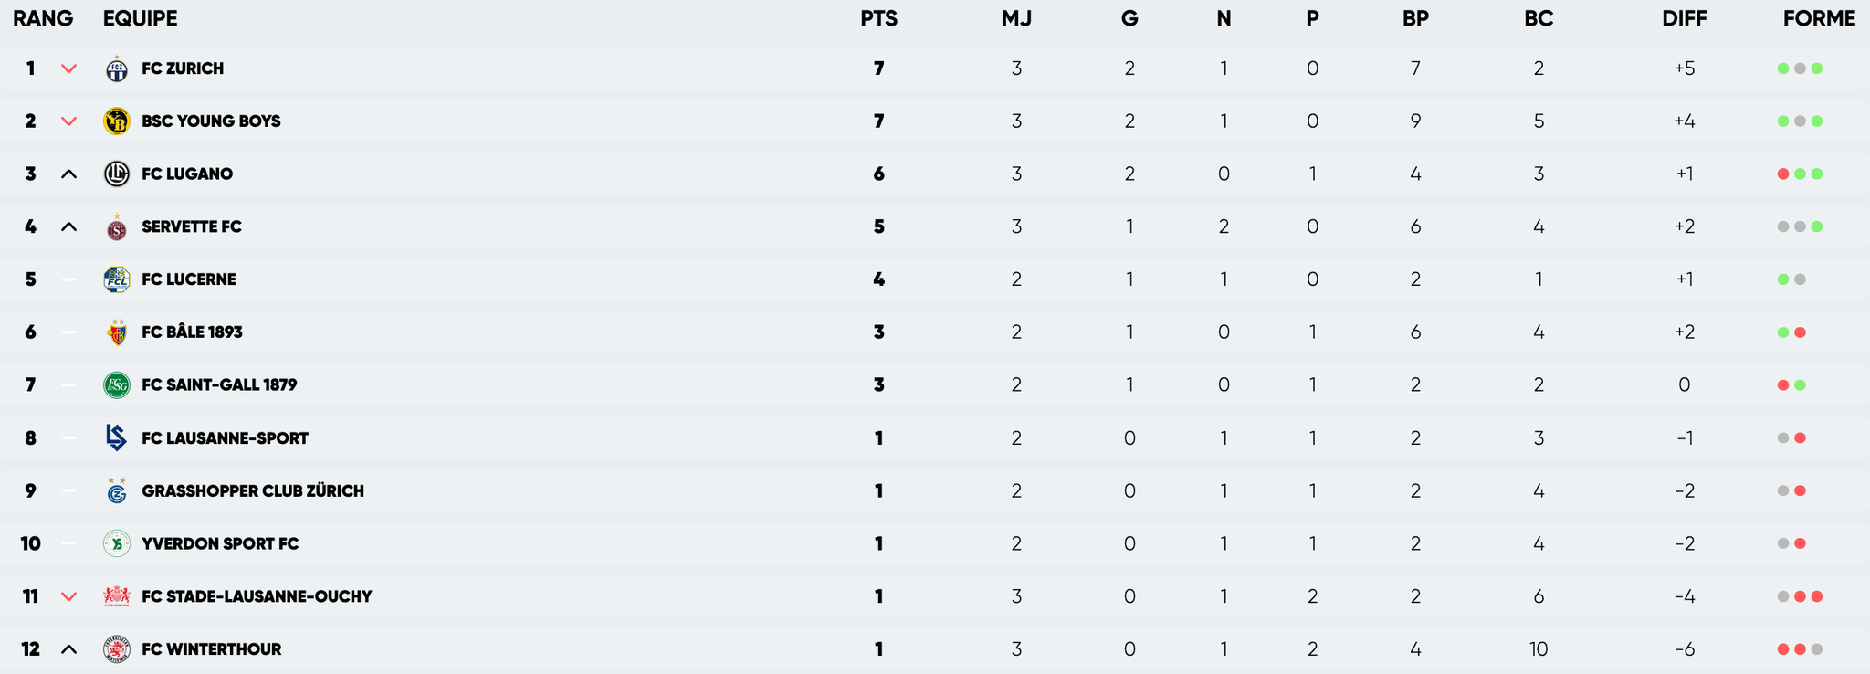Open the Servette FC team name link
The width and height of the screenshot is (1870, 674).
(192, 227)
